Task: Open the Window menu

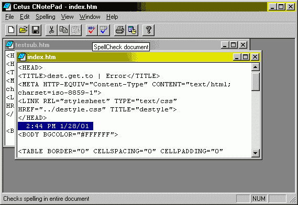Action: 90,17
